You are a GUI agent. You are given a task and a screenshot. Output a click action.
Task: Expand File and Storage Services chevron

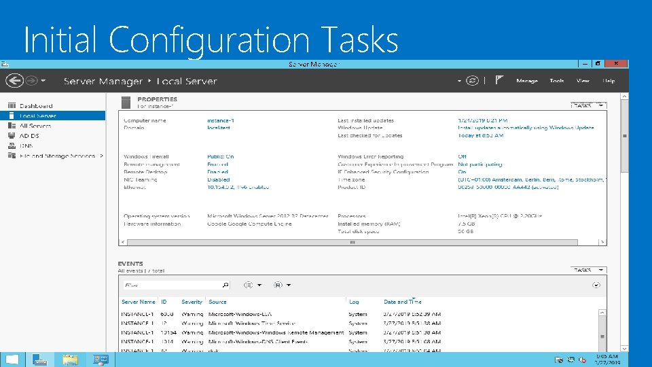click(x=101, y=156)
